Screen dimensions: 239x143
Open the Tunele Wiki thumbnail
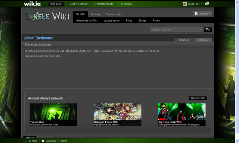tap(53, 115)
